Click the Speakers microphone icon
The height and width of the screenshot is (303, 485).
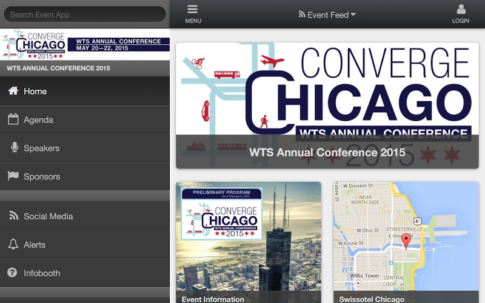tap(15, 147)
